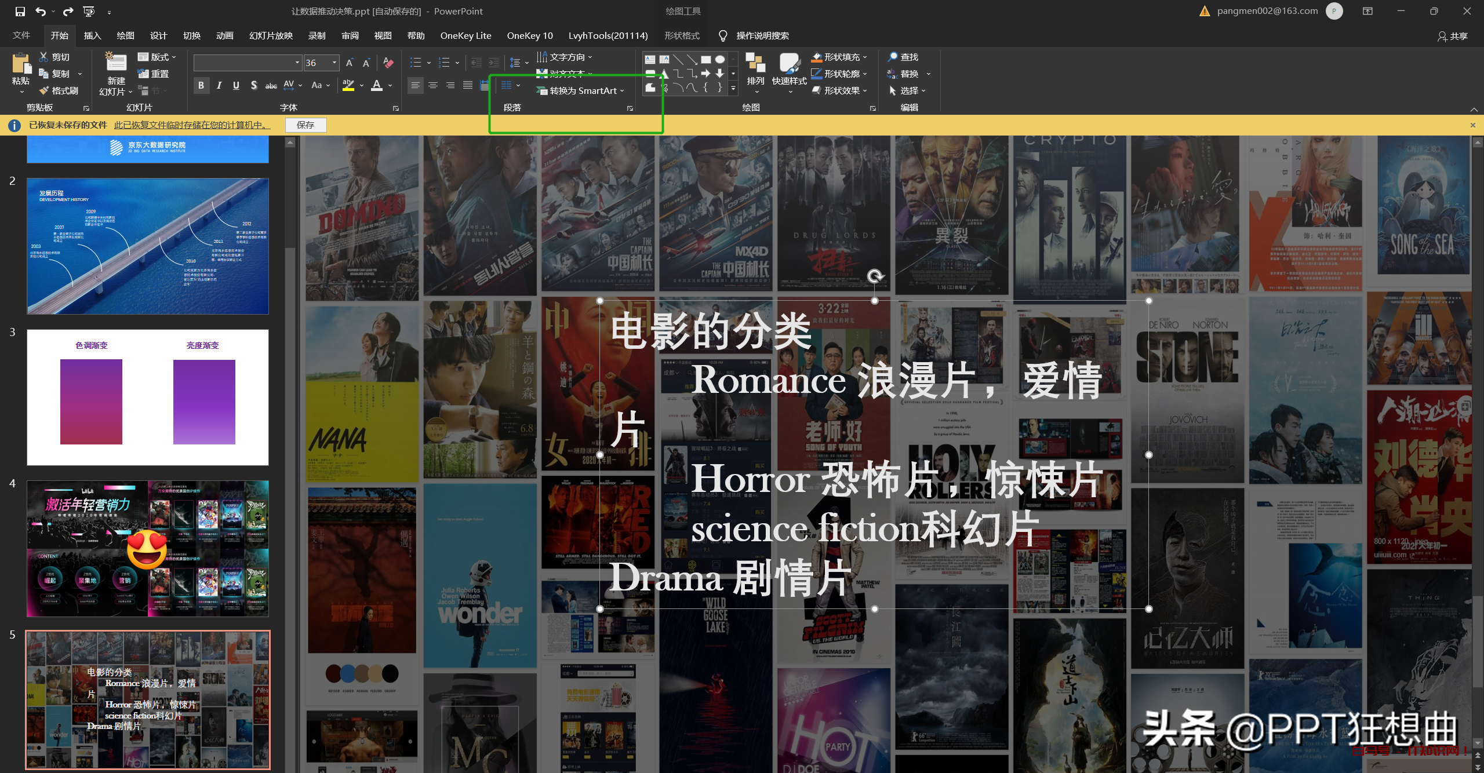Toggle underline formatting
The image size is (1484, 773).
click(x=236, y=86)
